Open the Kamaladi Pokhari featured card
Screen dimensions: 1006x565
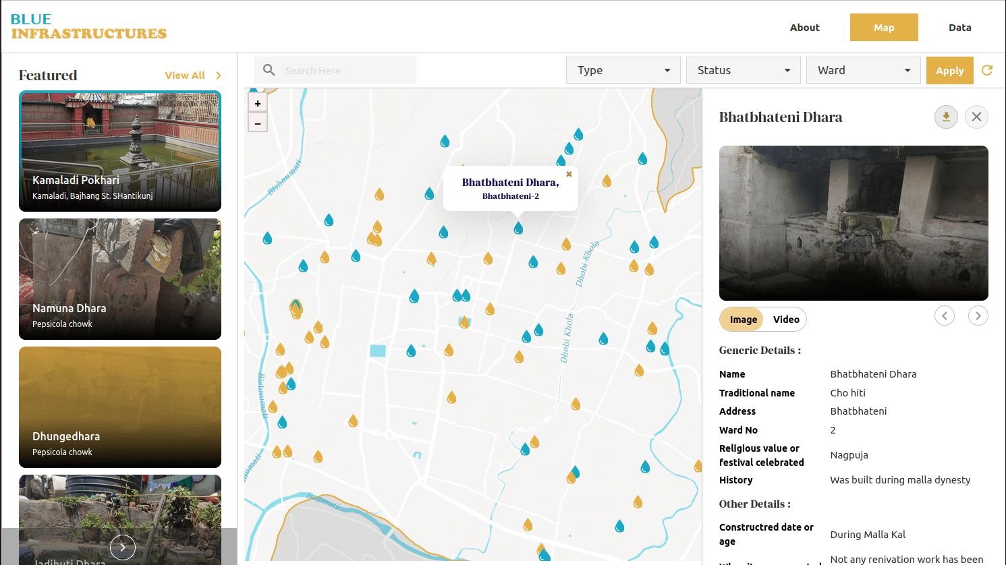[x=120, y=151]
